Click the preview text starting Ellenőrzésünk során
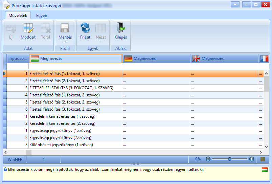 106,169
